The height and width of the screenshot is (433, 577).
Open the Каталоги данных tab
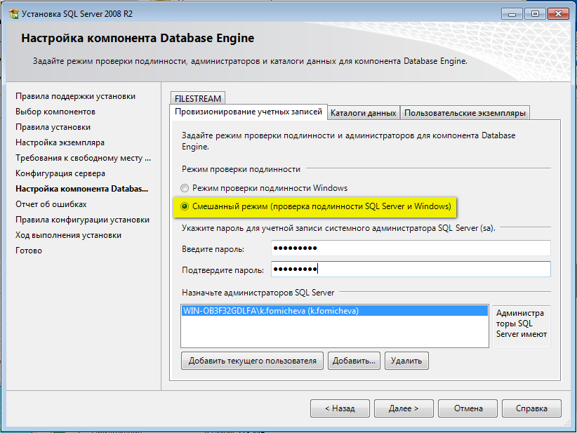click(x=363, y=113)
